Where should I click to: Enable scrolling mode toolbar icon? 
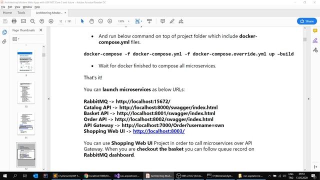149,21
